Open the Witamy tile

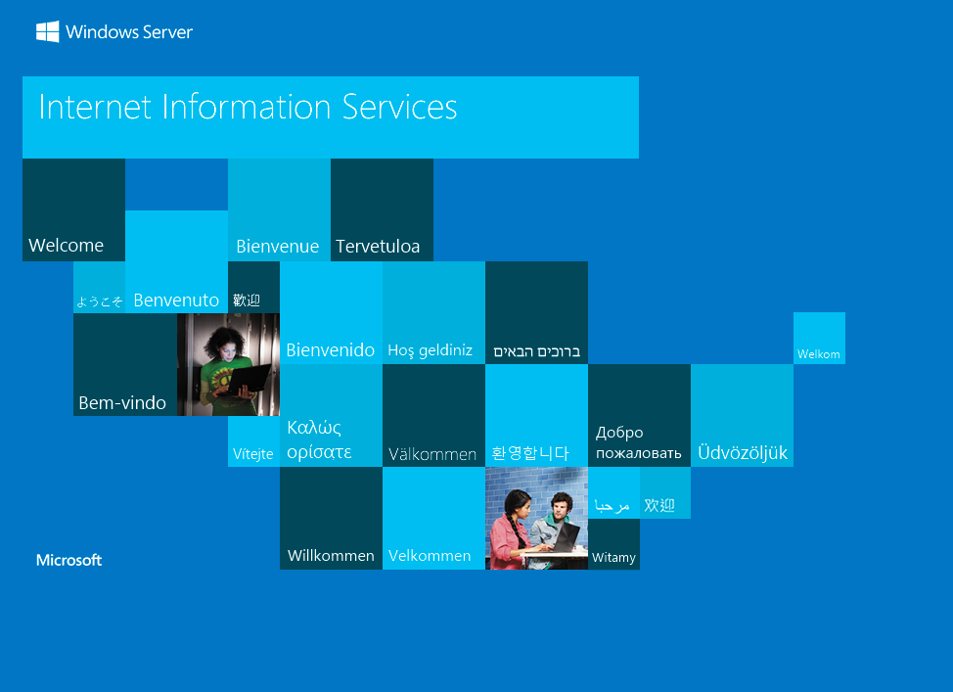[x=613, y=544]
